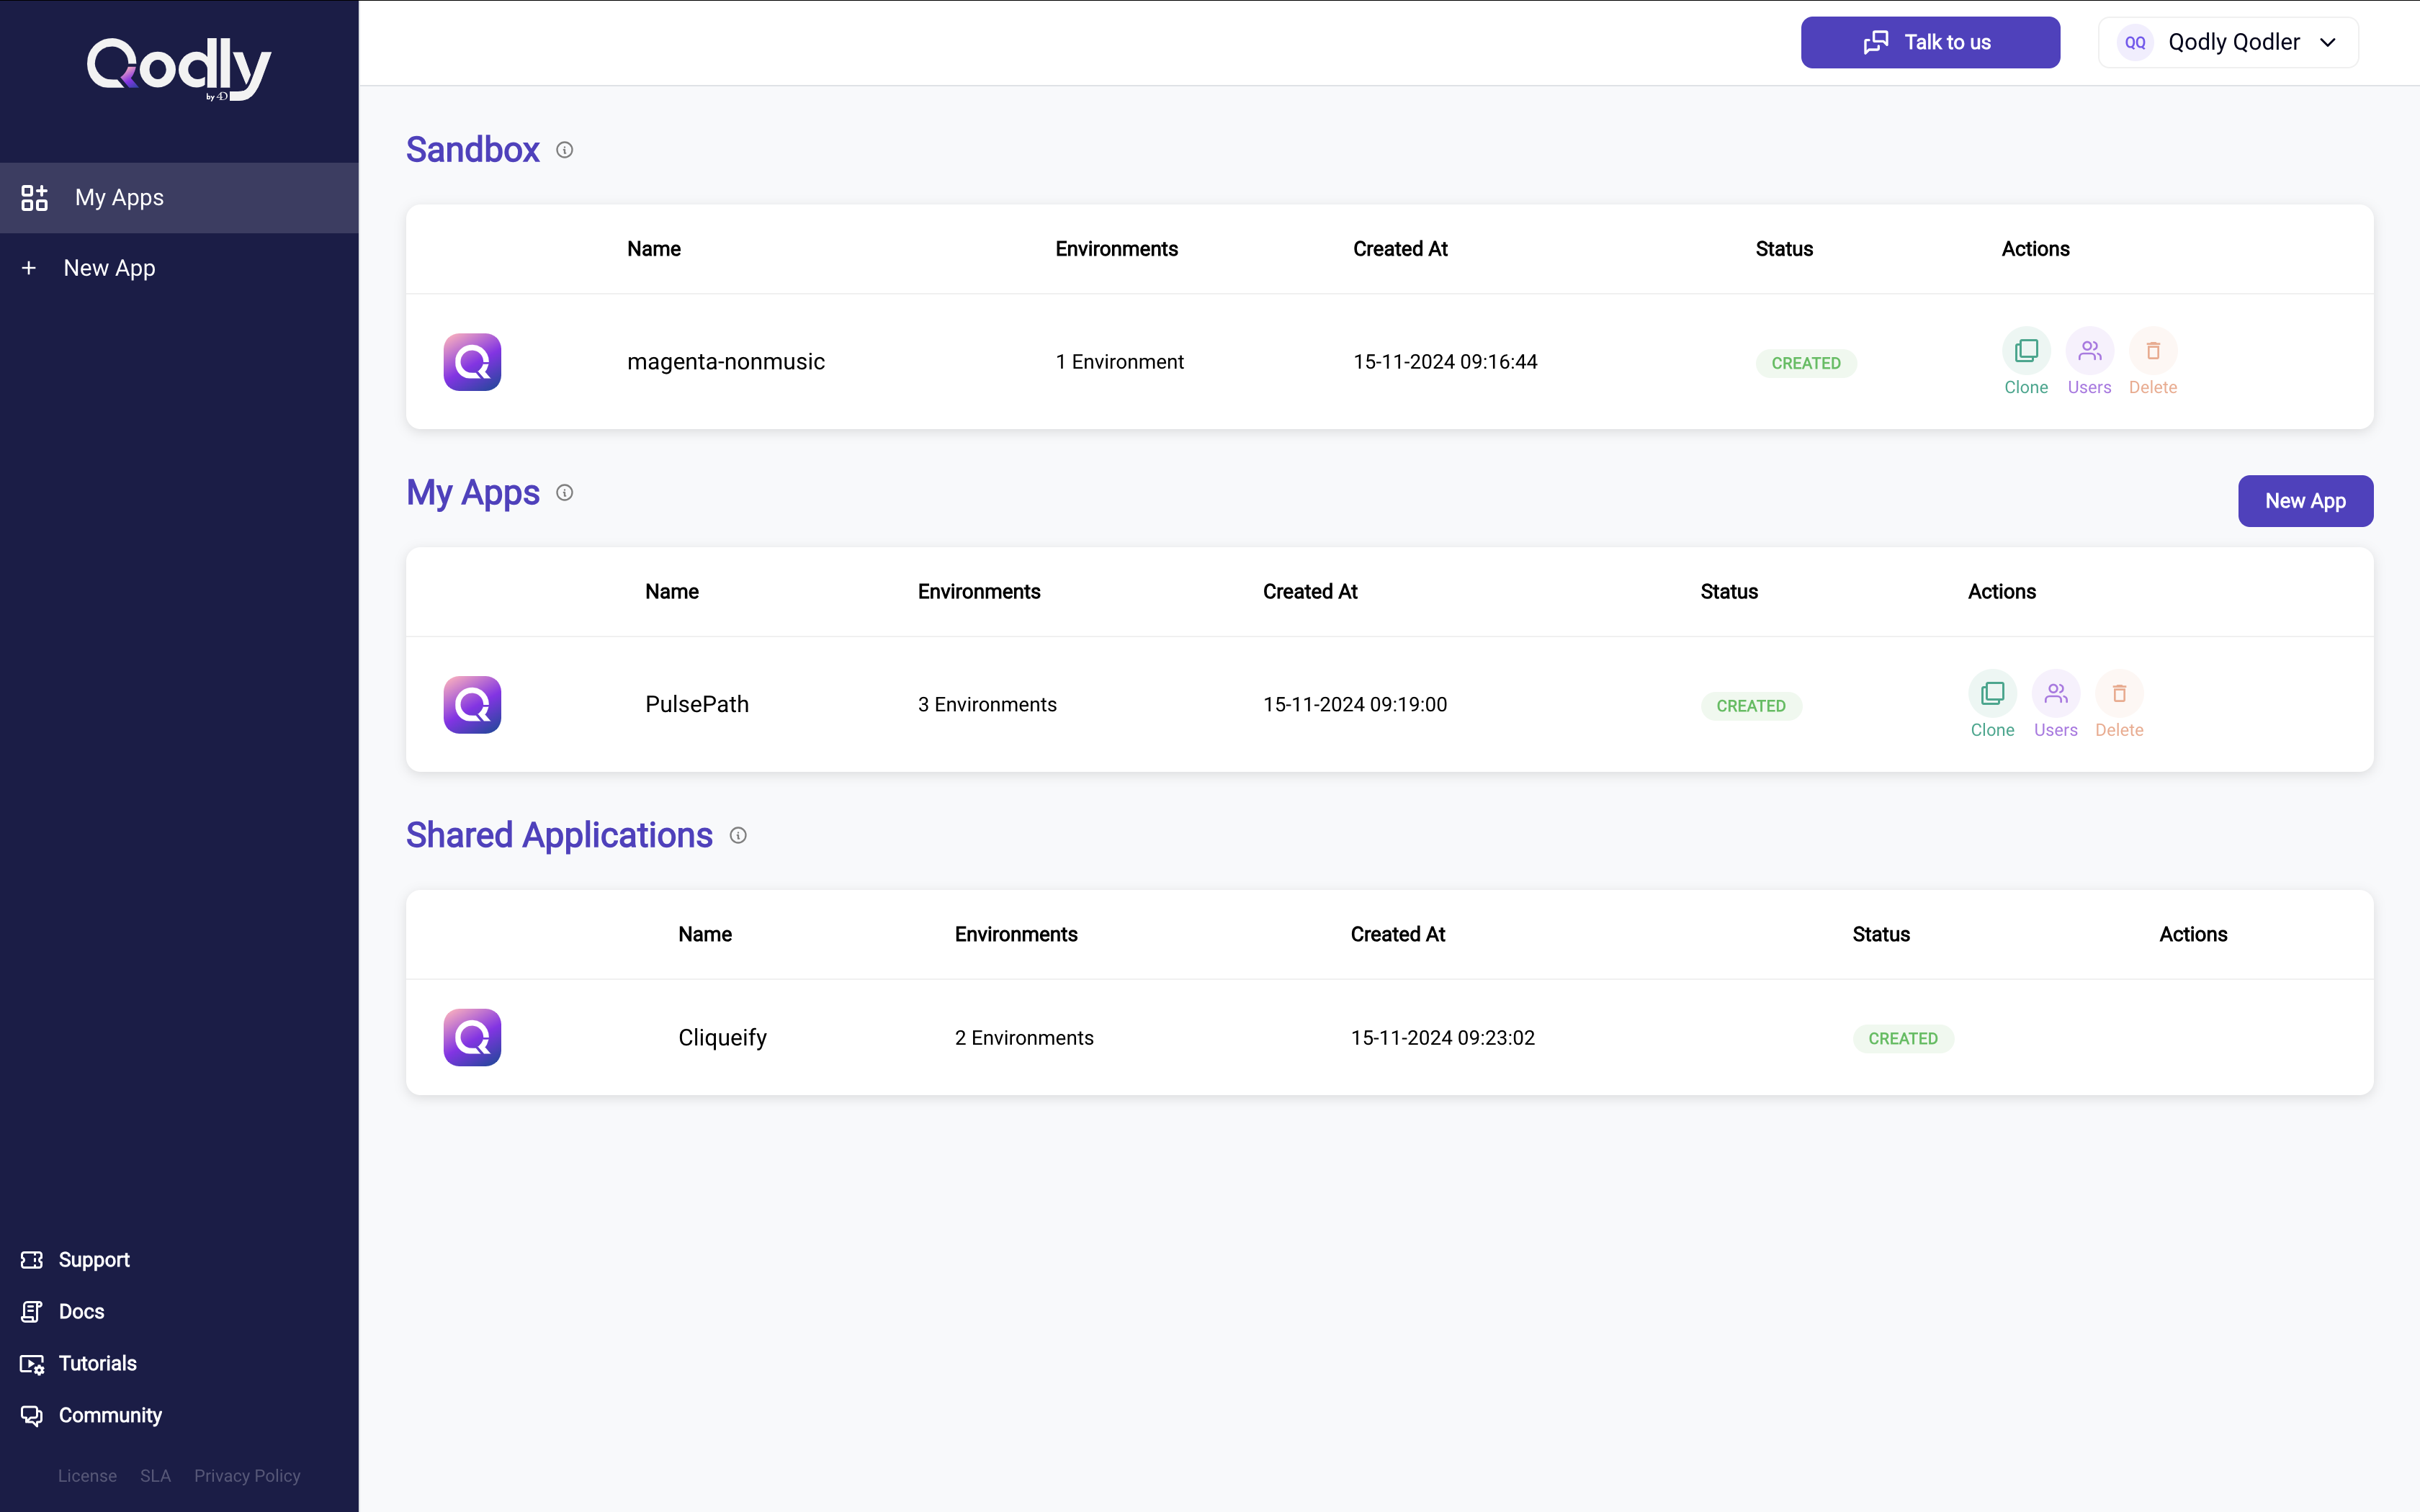Screen dimensions: 2420x1512
Task: Click the CREATED status of PulsePath
Action: (1751, 706)
